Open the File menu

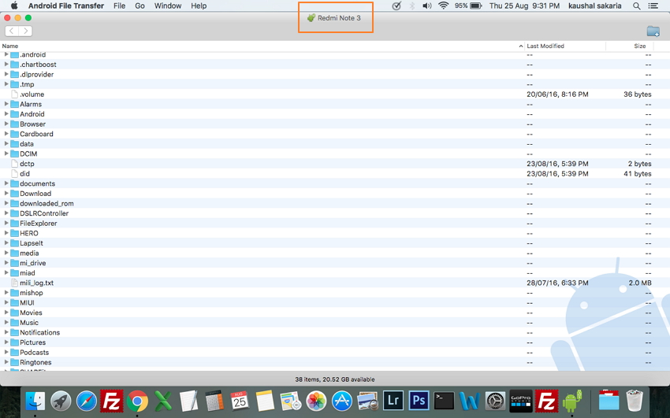click(119, 6)
